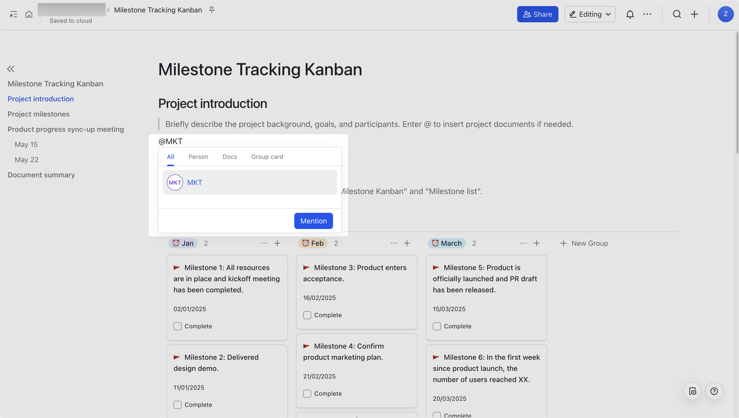Click the 11/01/2025 date on Milestone 2

coord(189,387)
